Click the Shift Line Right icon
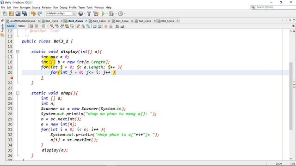This screenshot has height=166, width=296. point(99,26)
